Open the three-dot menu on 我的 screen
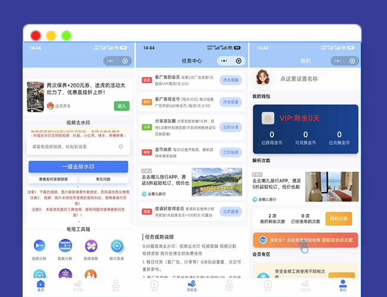The image size is (387, 297). [x=338, y=61]
